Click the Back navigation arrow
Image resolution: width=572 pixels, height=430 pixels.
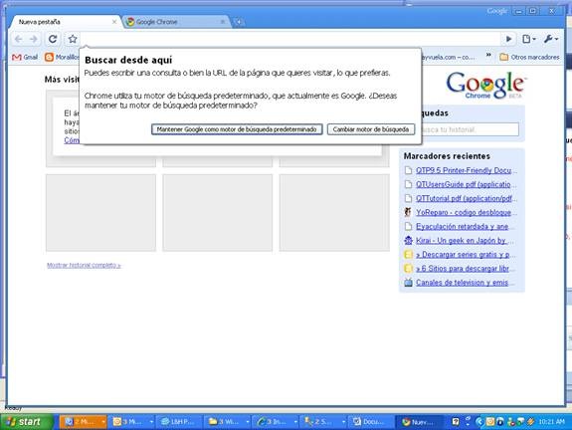[x=18, y=39]
